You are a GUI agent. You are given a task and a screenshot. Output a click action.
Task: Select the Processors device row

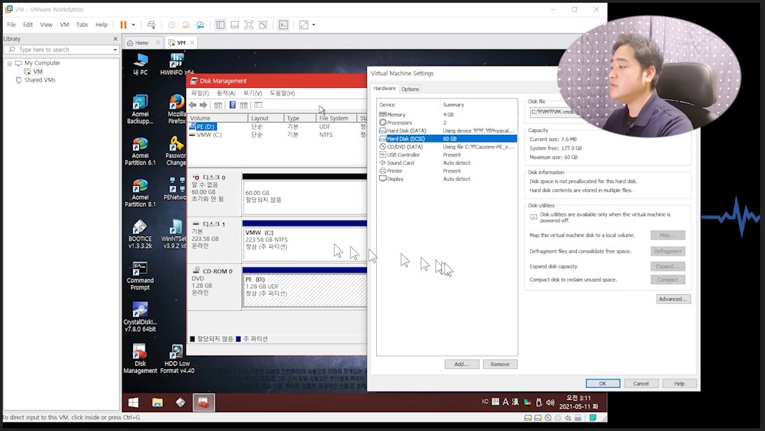pos(448,123)
